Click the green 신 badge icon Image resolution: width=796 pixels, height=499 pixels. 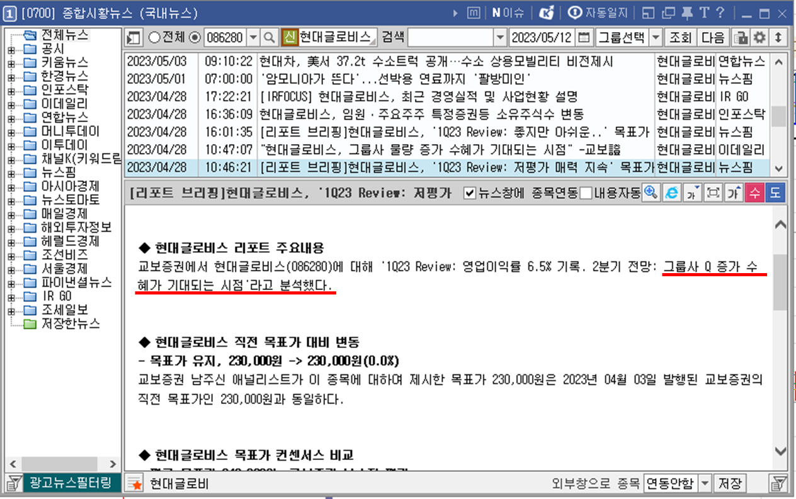pyautogui.click(x=289, y=38)
